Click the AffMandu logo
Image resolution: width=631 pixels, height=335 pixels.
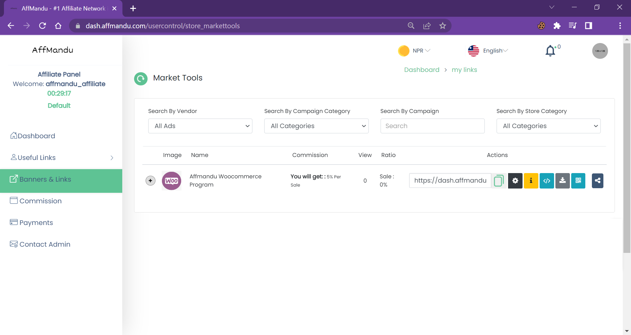(x=53, y=50)
